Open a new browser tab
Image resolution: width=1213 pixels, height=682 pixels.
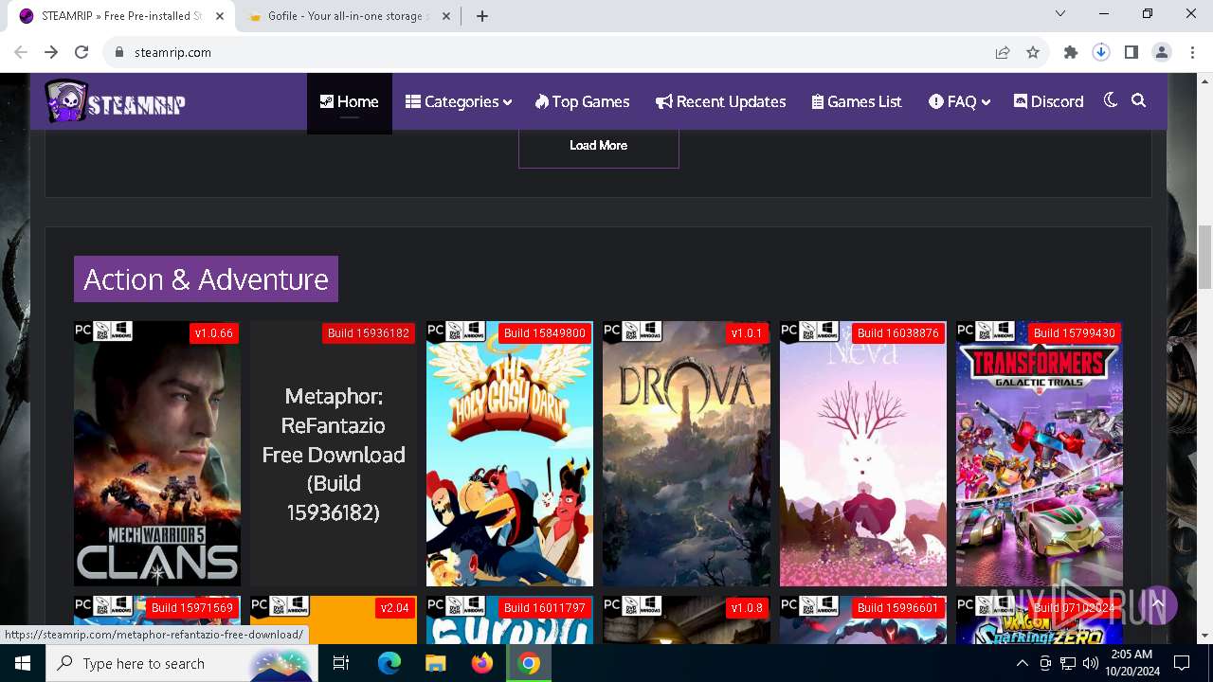(x=482, y=16)
